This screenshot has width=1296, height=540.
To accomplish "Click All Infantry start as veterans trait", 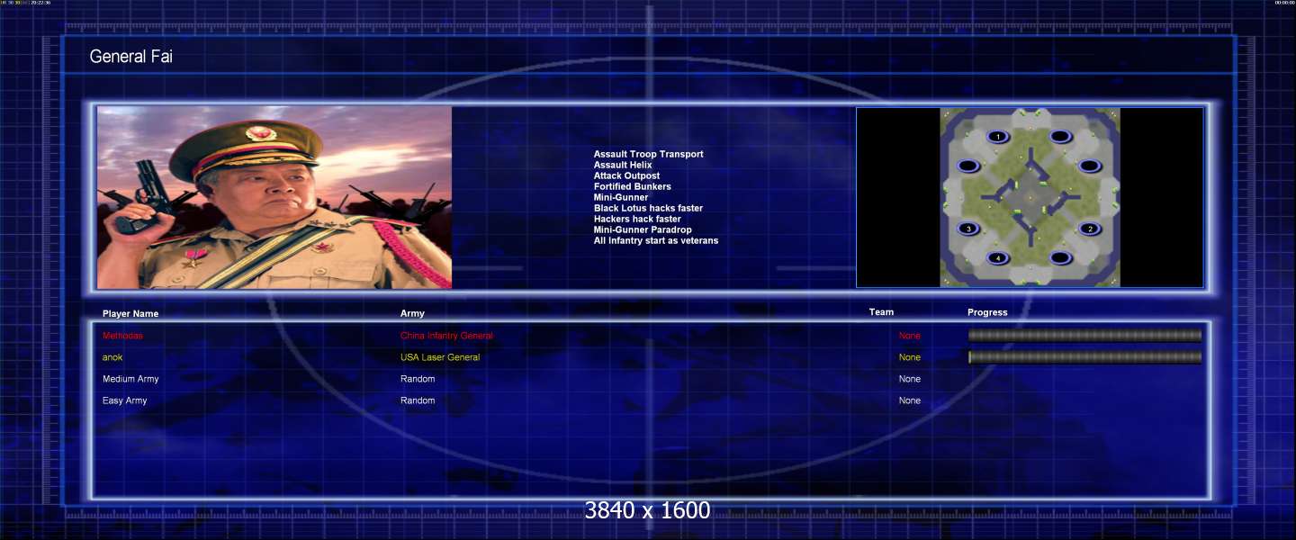I will click(x=656, y=240).
